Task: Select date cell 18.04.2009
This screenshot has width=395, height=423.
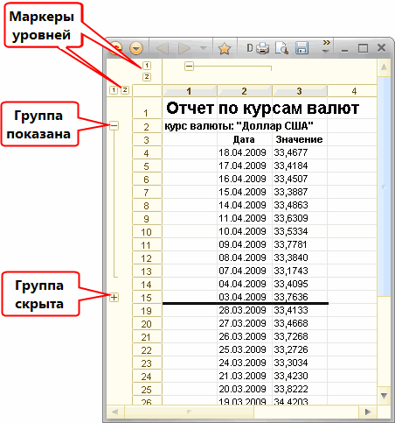Action: coord(245,152)
